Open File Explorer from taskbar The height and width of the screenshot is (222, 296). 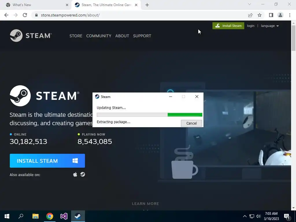click(x=35, y=216)
